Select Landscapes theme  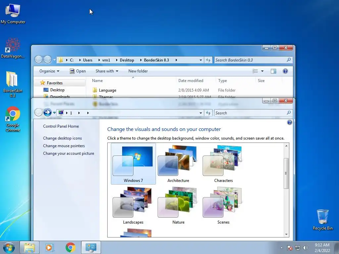133,206
